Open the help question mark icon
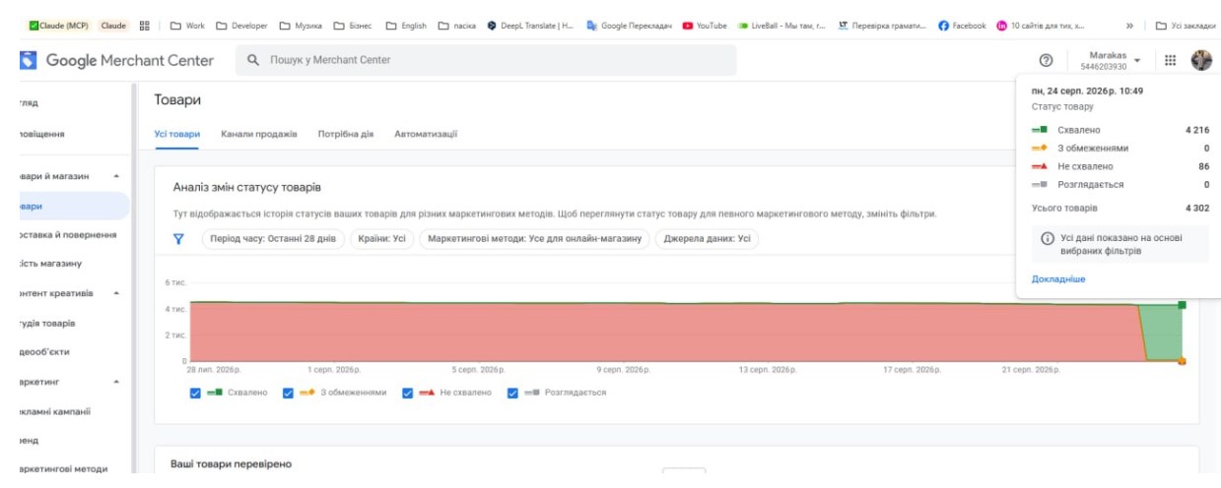Image resolution: width=1221 pixels, height=488 pixels. 1047,61
